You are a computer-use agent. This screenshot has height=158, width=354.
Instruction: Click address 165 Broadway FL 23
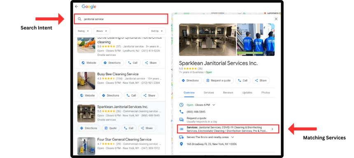(x=212, y=144)
